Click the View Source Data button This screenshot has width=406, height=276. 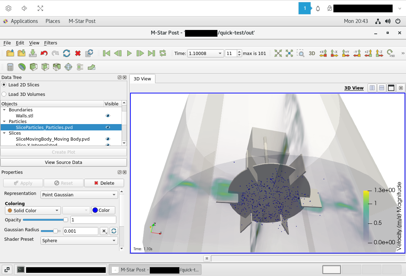(x=63, y=162)
